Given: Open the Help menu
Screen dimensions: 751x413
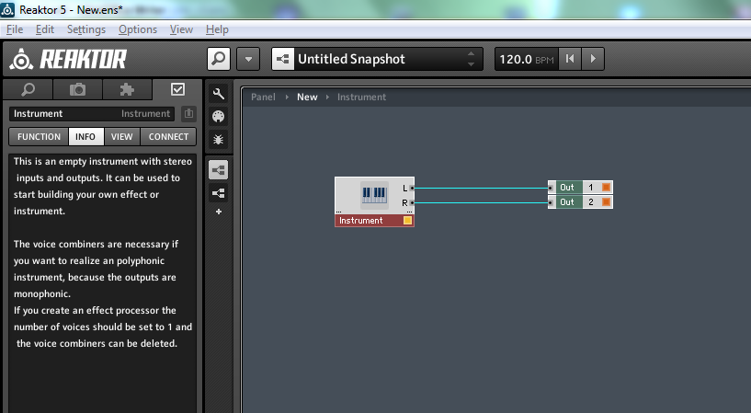Looking at the screenshot, I should coord(217,29).
